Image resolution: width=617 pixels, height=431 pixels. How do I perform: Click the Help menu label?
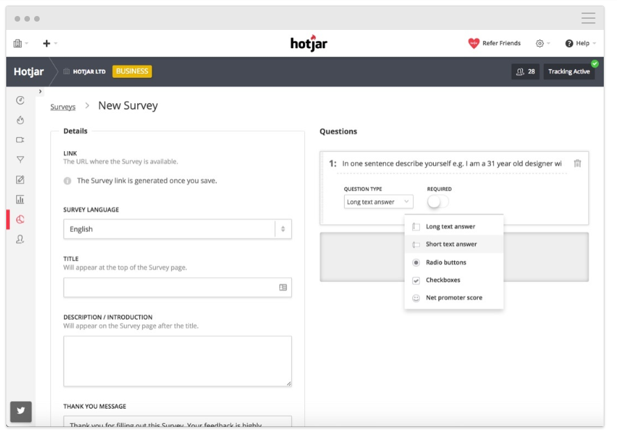pyautogui.click(x=582, y=43)
